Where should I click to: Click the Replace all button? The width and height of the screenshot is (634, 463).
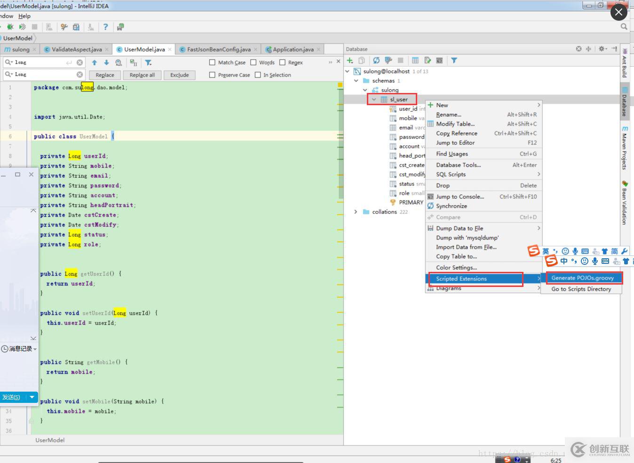click(142, 75)
